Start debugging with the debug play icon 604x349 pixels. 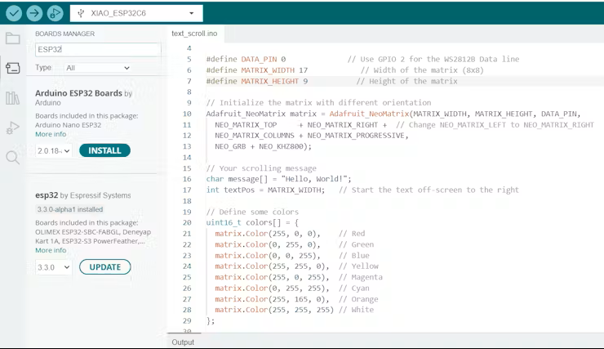coord(55,13)
